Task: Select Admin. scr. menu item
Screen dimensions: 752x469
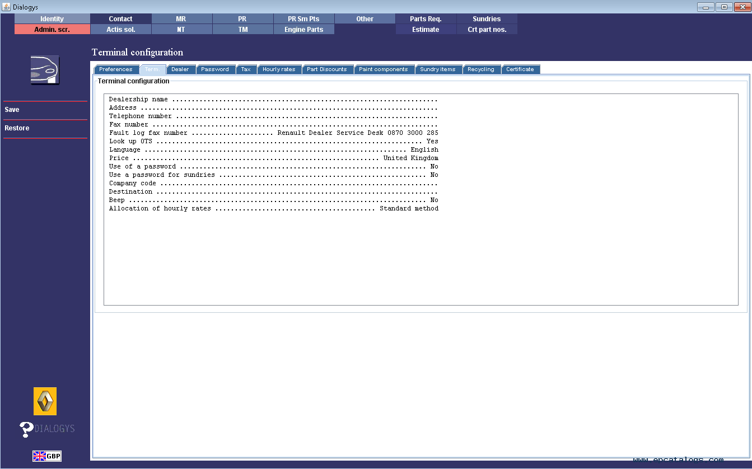Action: point(52,30)
